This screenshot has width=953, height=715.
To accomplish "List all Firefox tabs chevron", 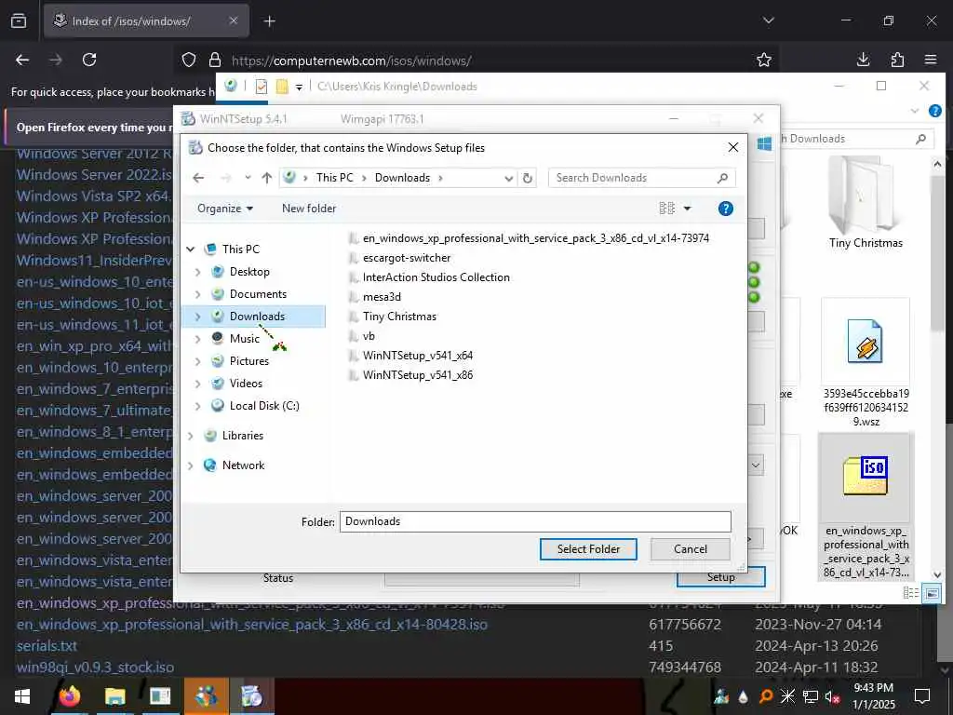I will 768,20.
